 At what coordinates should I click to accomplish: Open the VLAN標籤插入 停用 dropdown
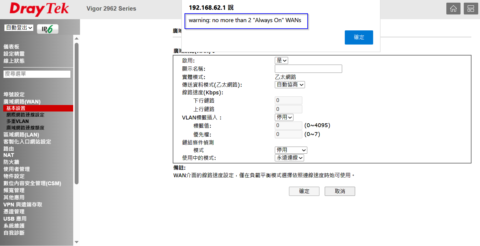coord(284,117)
